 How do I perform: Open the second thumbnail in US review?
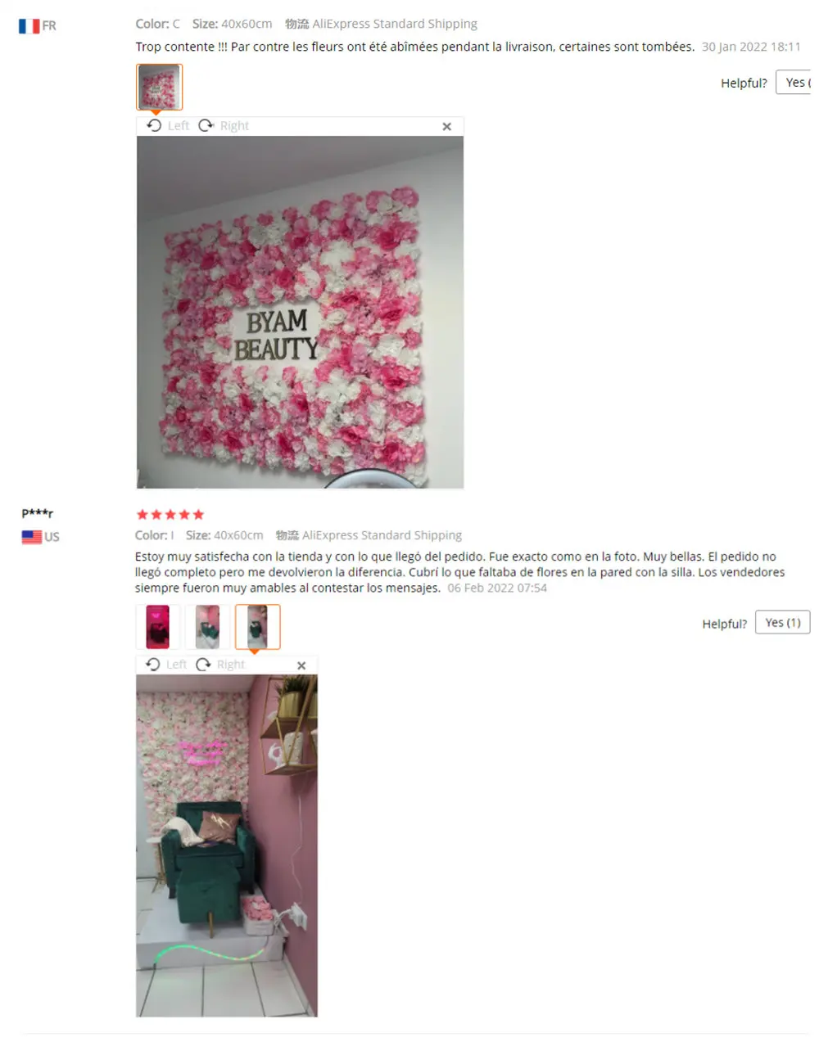click(207, 627)
